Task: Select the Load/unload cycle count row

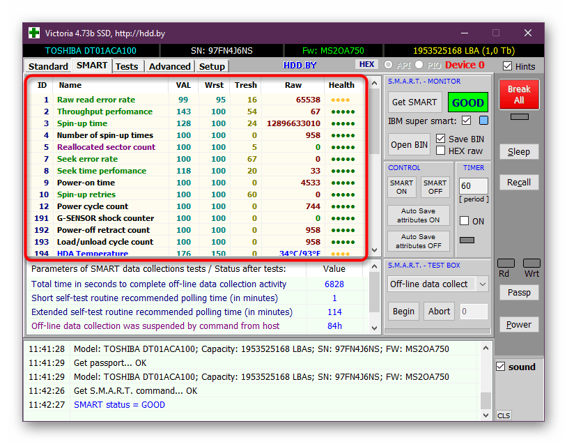Action: point(195,242)
